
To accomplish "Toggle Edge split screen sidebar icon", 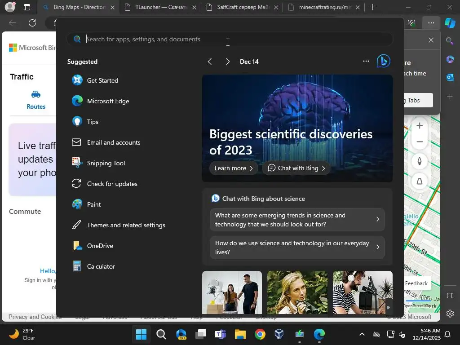I will click(x=450, y=296).
